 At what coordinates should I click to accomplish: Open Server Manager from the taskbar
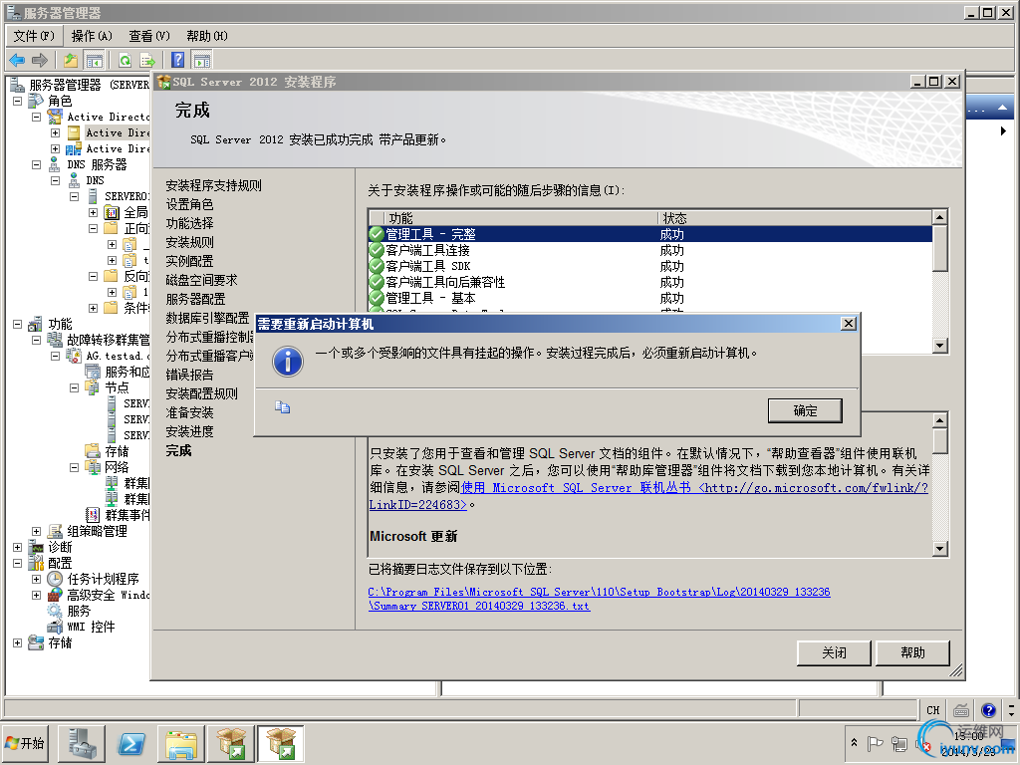click(x=82, y=743)
